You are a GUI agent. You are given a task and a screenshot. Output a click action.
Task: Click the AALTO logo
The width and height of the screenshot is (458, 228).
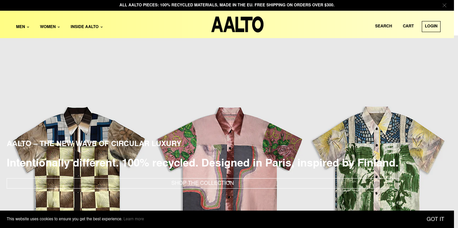237,24
